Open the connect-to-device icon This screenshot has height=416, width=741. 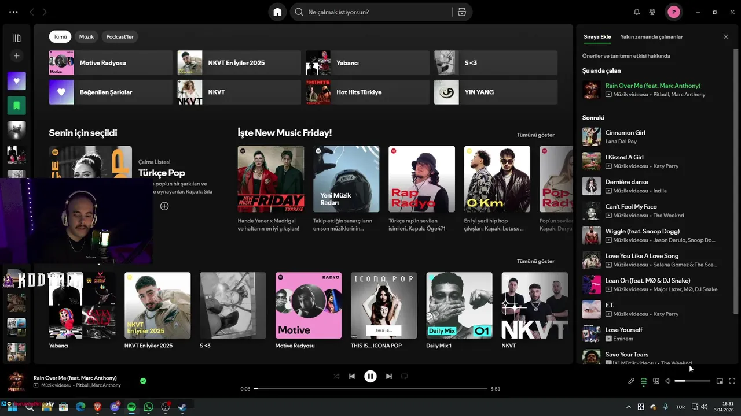pyautogui.click(x=656, y=381)
